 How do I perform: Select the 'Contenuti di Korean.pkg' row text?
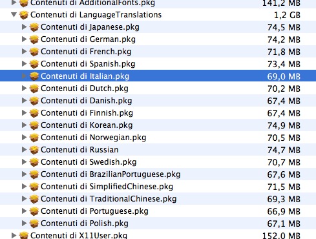point(87,125)
